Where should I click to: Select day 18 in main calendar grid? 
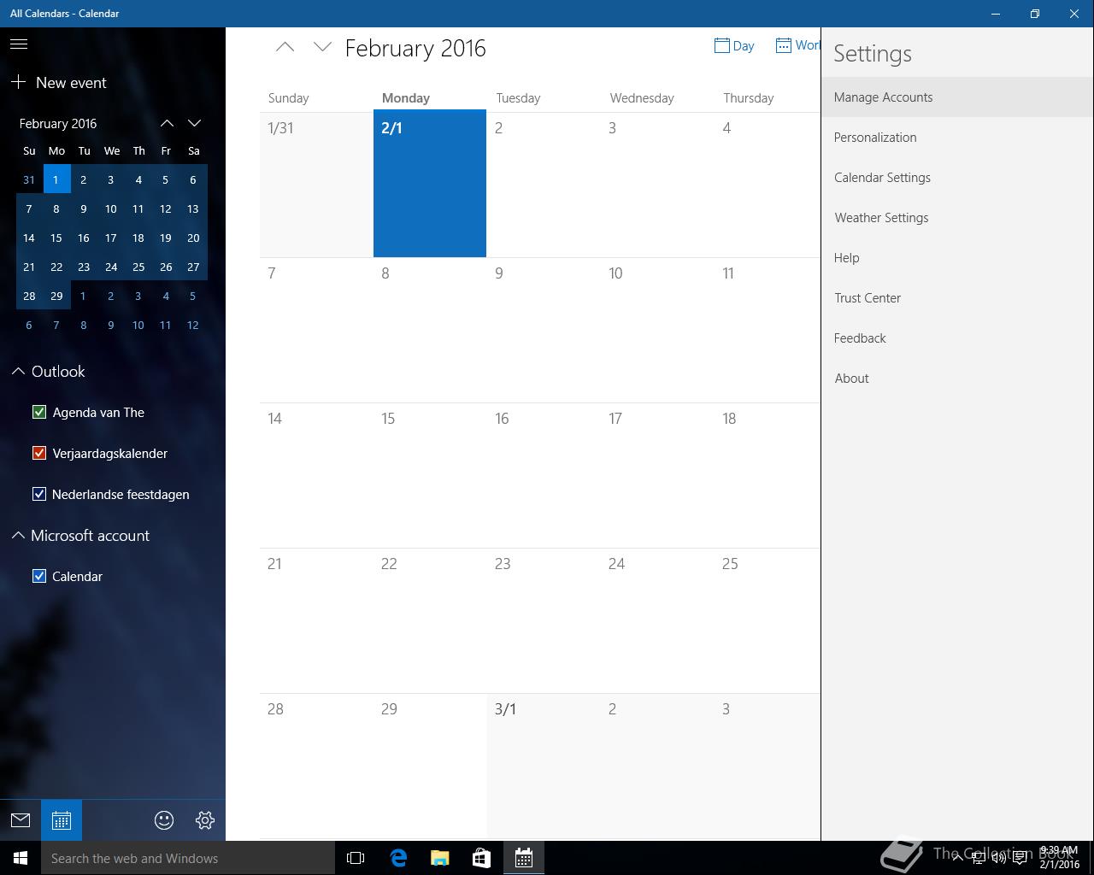coord(767,475)
